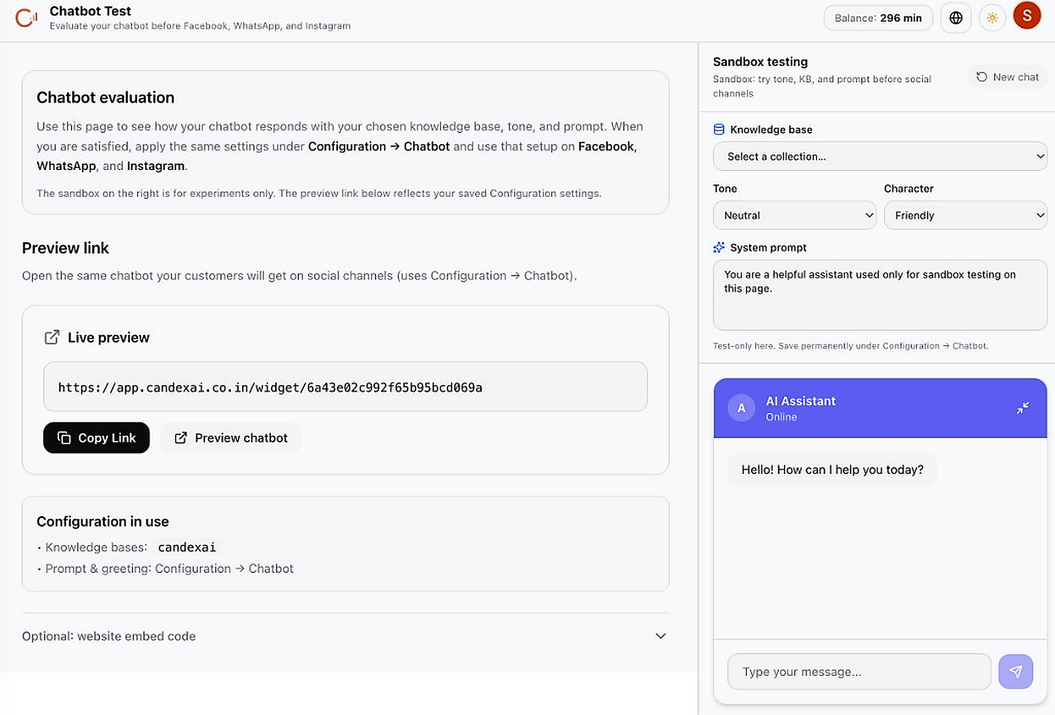Open Preview chatbot in new tab
Viewport: 1055px width, 715px height.
231,438
